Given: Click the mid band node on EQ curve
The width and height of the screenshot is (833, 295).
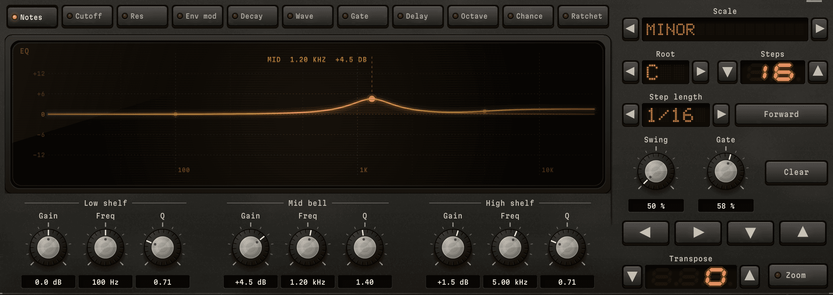Looking at the screenshot, I should [x=372, y=99].
